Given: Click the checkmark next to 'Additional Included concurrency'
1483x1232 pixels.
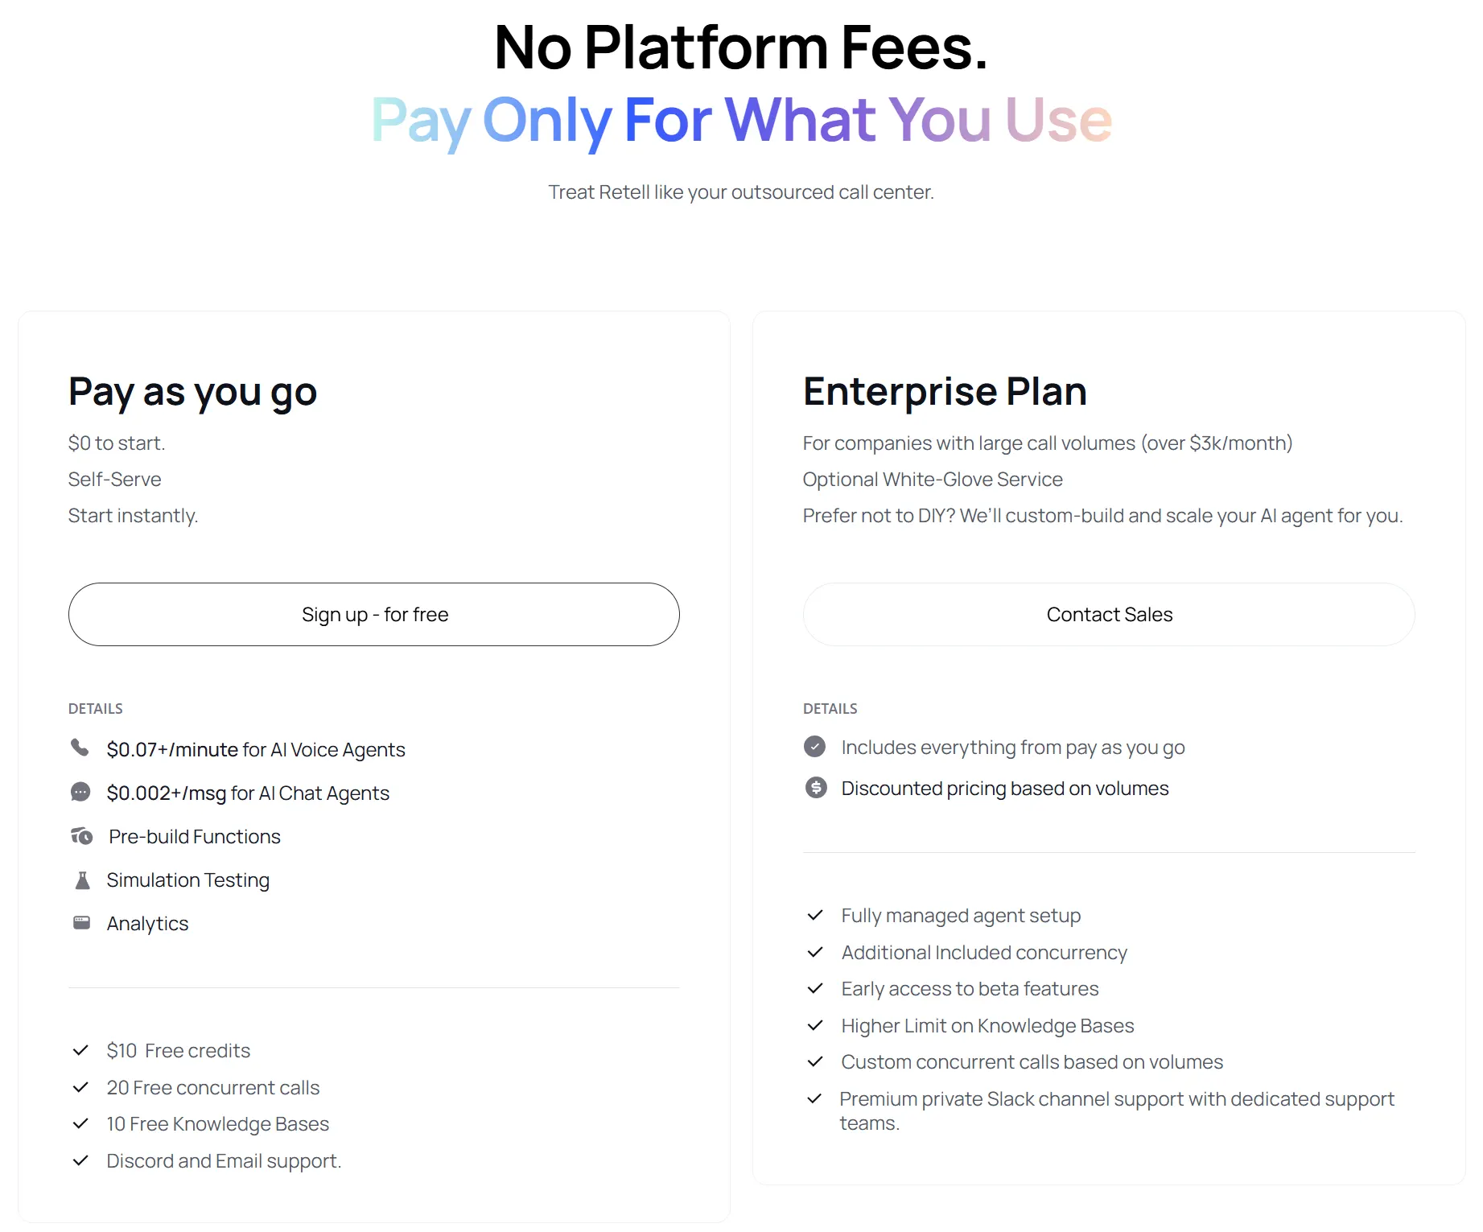Looking at the screenshot, I should [815, 952].
